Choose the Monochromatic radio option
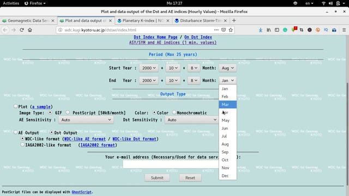 [174, 112]
